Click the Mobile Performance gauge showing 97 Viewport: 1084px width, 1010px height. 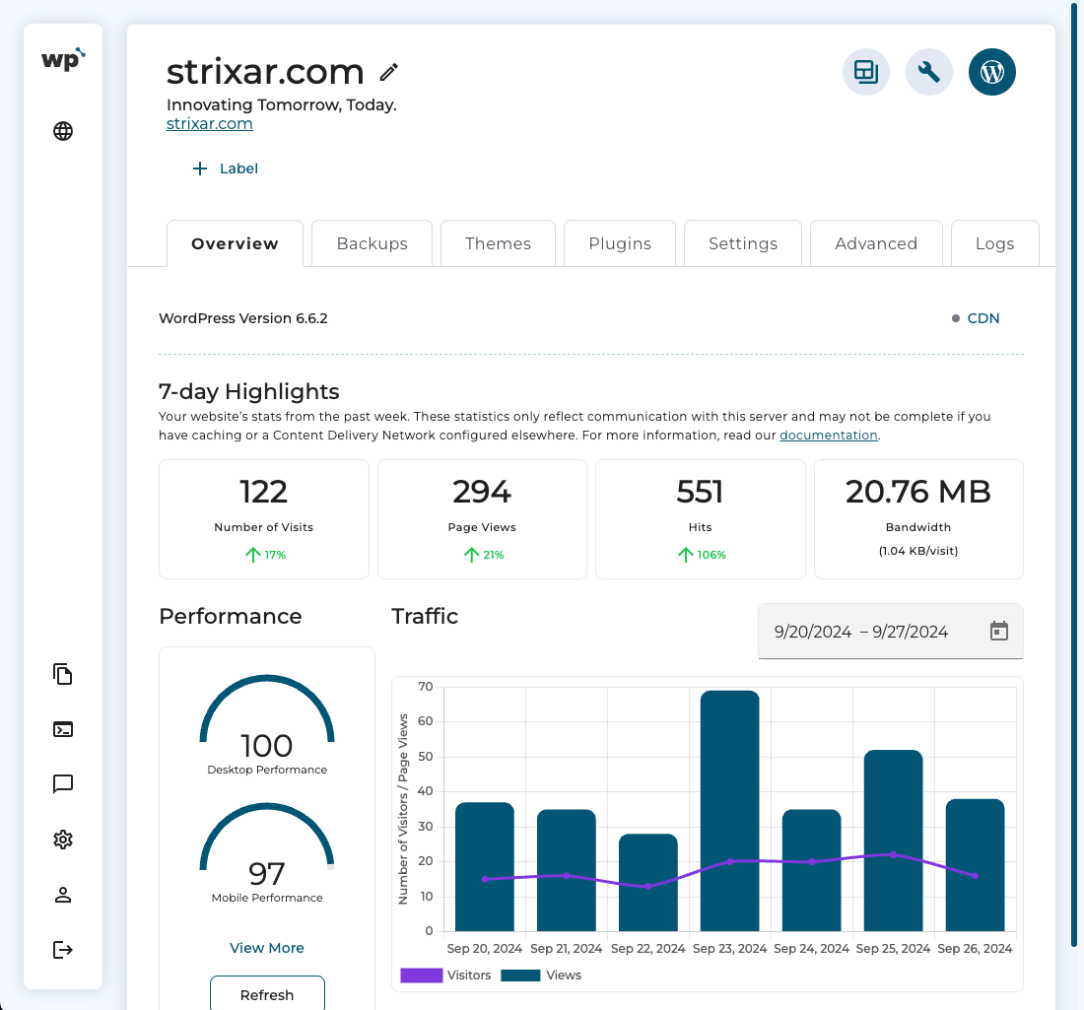pyautogui.click(x=267, y=852)
